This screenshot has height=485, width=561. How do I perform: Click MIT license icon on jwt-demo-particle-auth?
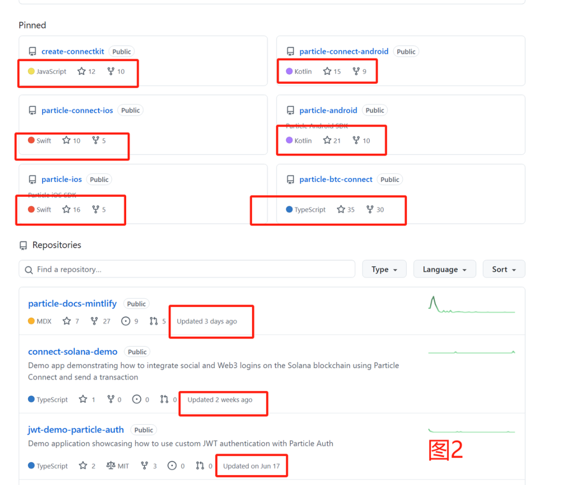[111, 466]
